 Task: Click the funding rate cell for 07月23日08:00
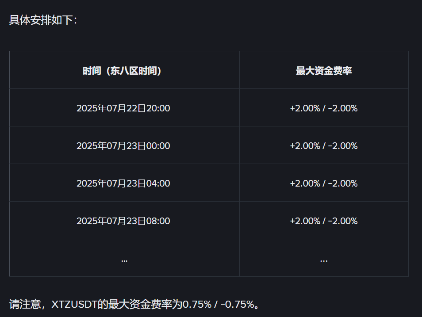pos(324,221)
